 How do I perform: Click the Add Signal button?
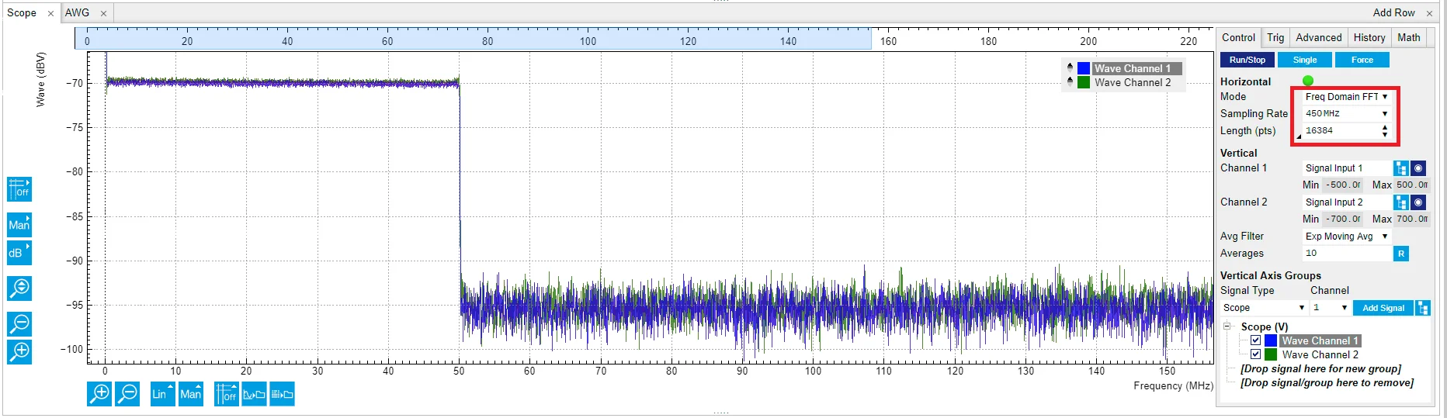coord(1383,308)
